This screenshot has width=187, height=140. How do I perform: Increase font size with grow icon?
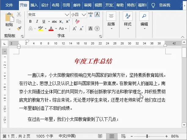pos(75,28)
